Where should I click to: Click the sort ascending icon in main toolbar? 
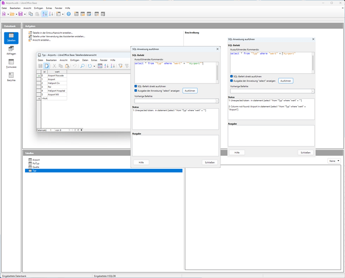tap(45, 14)
